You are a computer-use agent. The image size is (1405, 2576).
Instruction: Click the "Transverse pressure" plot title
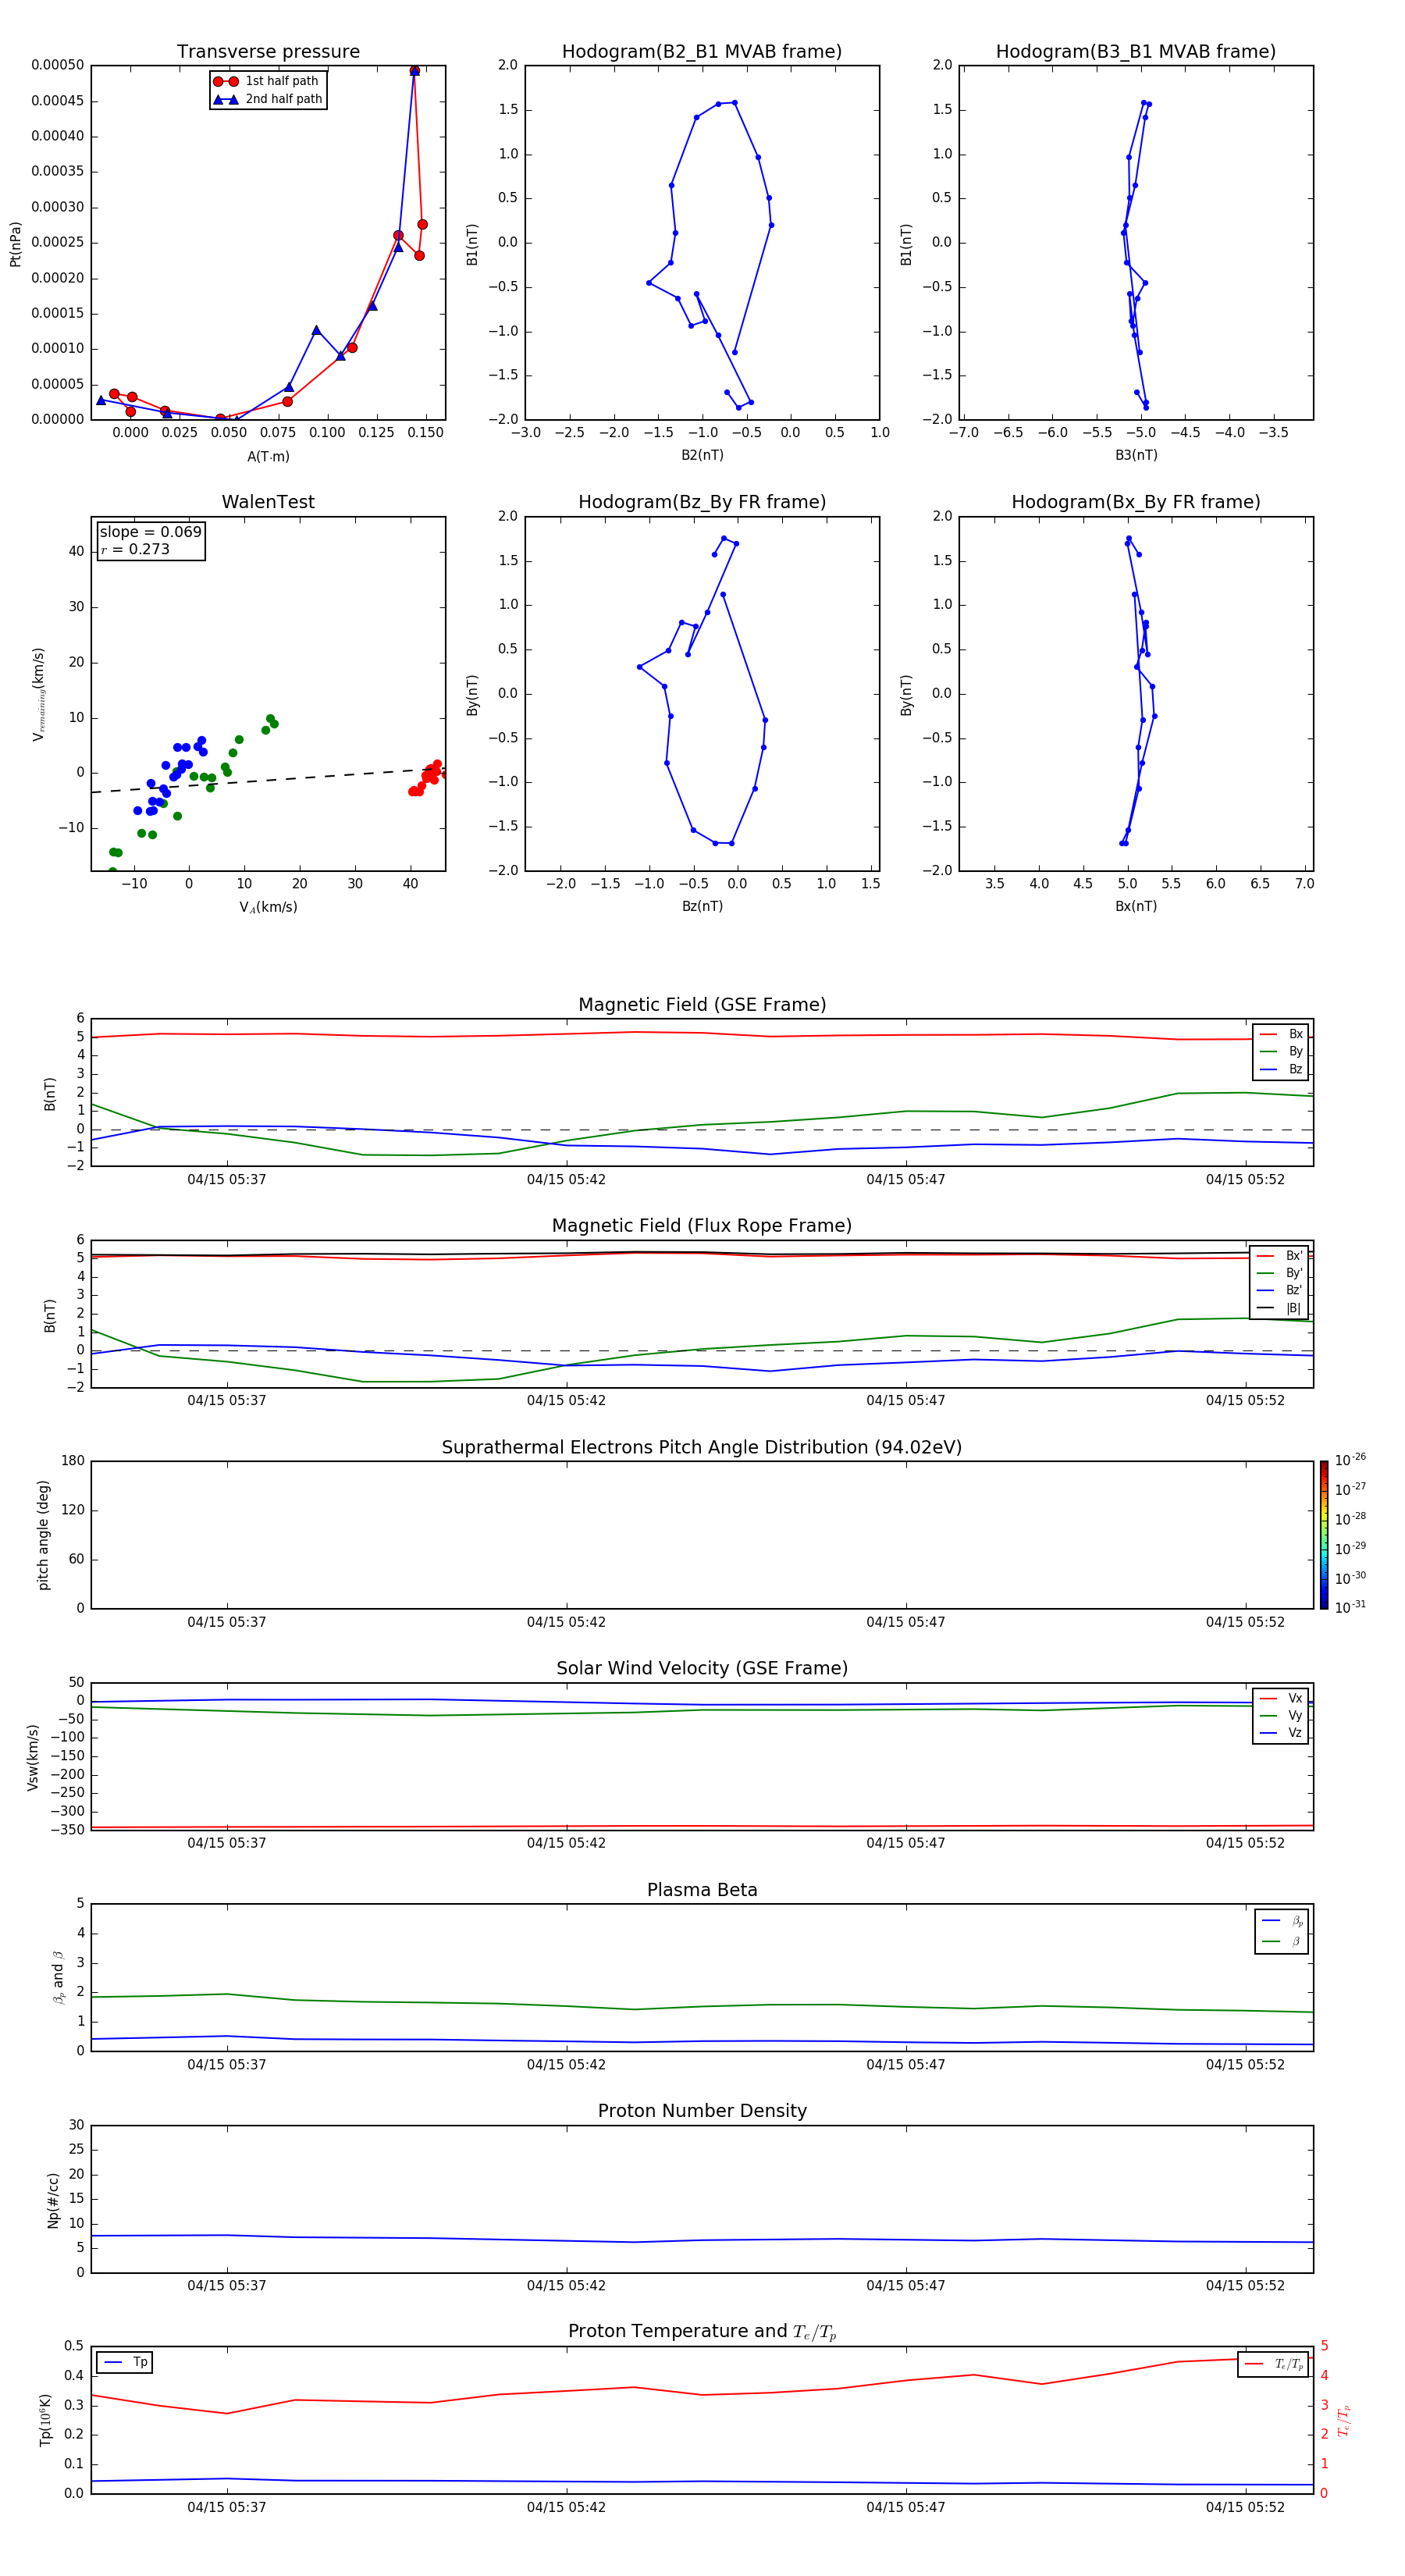268,51
